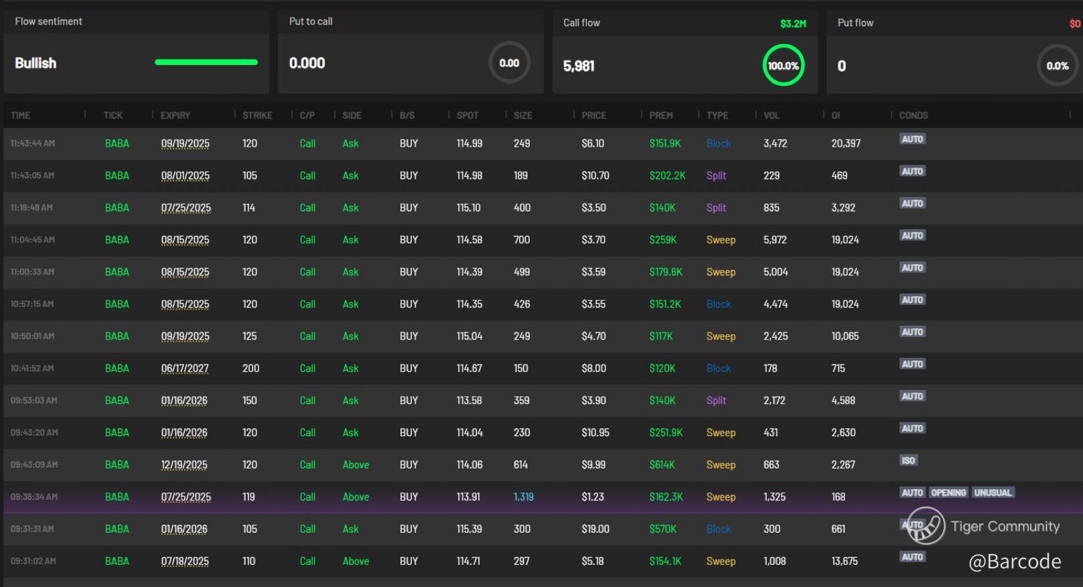Click the OI column header

click(836, 115)
